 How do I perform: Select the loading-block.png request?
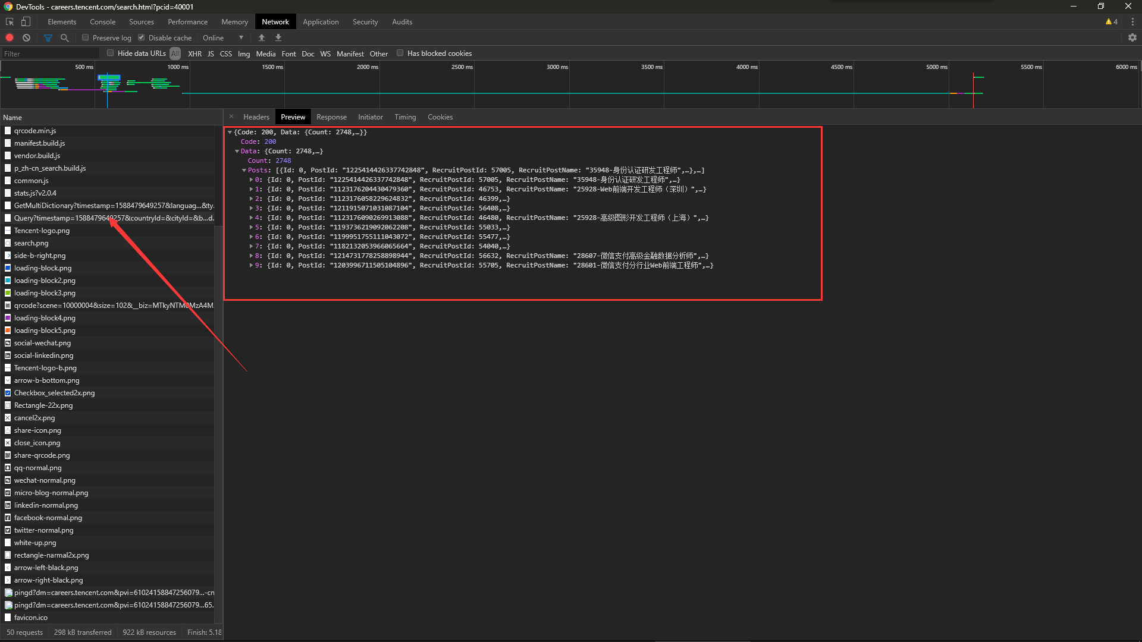(x=43, y=268)
